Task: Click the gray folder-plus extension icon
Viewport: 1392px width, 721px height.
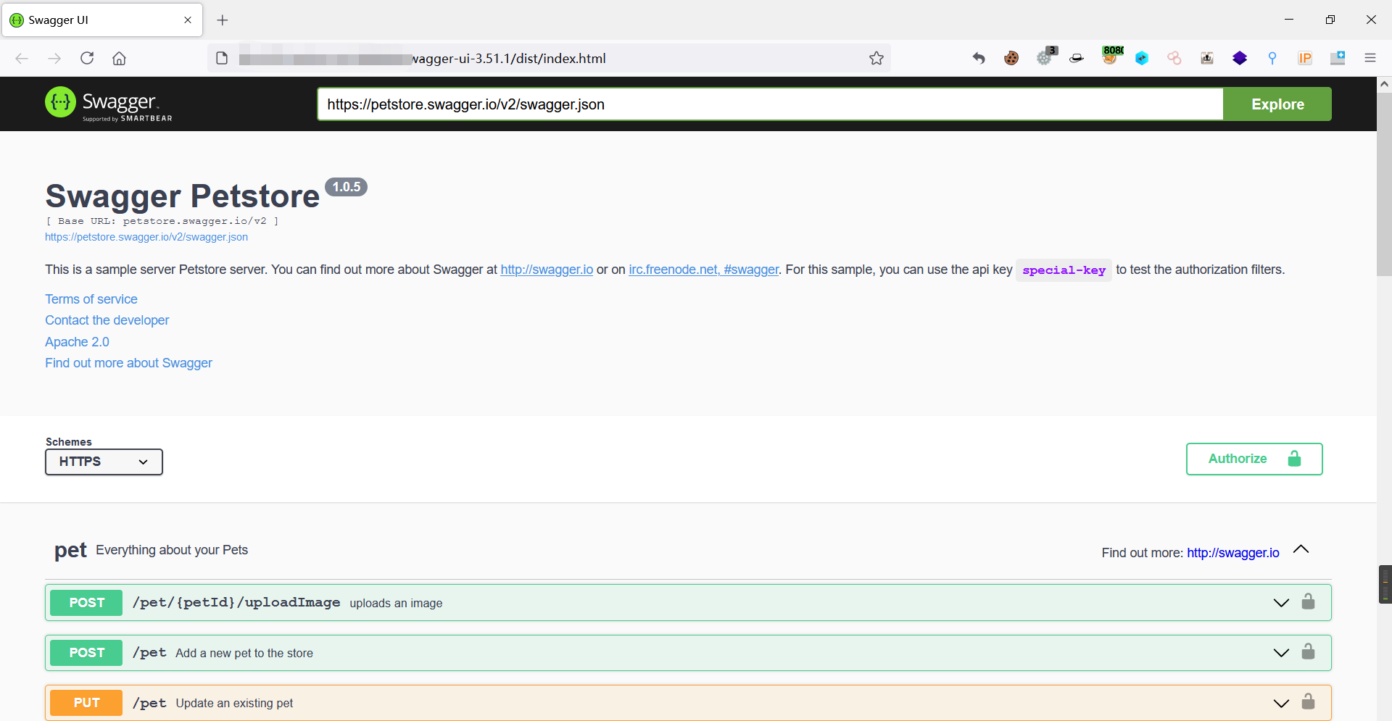Action: pos(1338,58)
